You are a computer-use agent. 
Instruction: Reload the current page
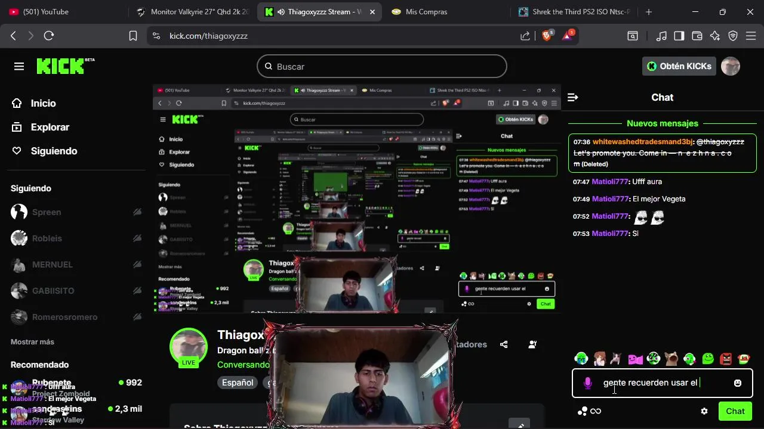coord(49,36)
